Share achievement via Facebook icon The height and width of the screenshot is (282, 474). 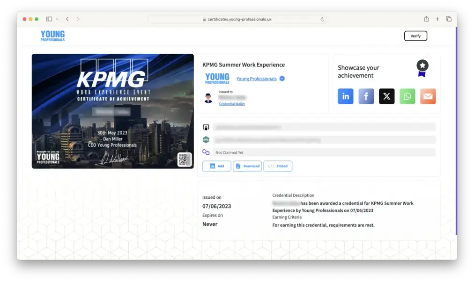(x=366, y=96)
